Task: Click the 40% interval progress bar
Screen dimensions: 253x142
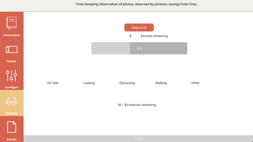Action: click(x=139, y=48)
